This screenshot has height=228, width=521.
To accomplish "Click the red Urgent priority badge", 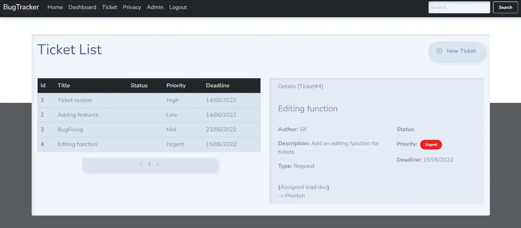I will (431, 144).
